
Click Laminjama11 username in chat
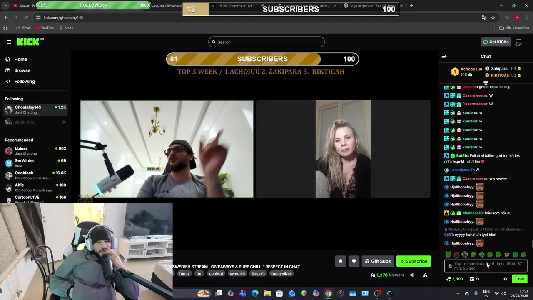click(462, 170)
